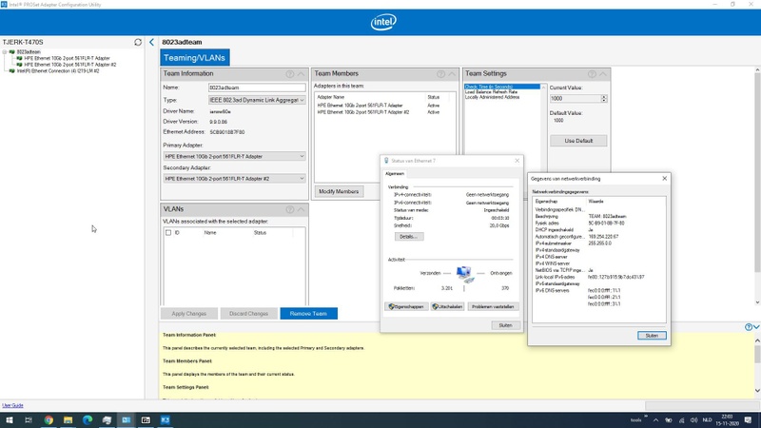Click the Current Value input field
The width and height of the screenshot is (761, 428).
576,99
